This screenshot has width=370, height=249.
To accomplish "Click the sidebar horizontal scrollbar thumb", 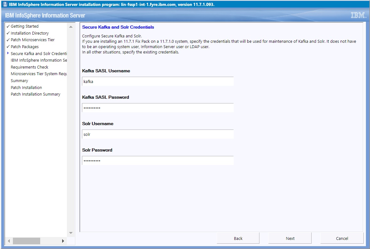I will (x=26, y=241).
